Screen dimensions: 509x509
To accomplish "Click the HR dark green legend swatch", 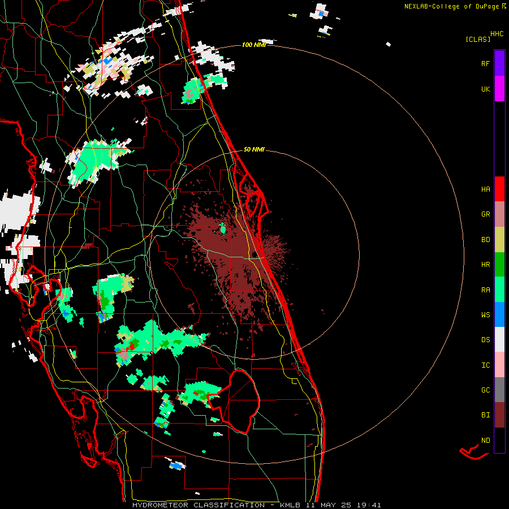I will pos(499,264).
